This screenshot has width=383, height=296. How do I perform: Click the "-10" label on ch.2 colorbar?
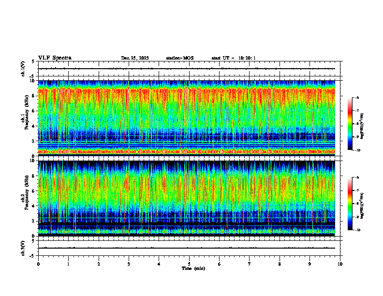pos(357,230)
